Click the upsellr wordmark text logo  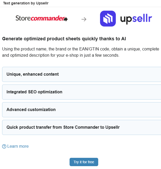[x=136, y=19]
